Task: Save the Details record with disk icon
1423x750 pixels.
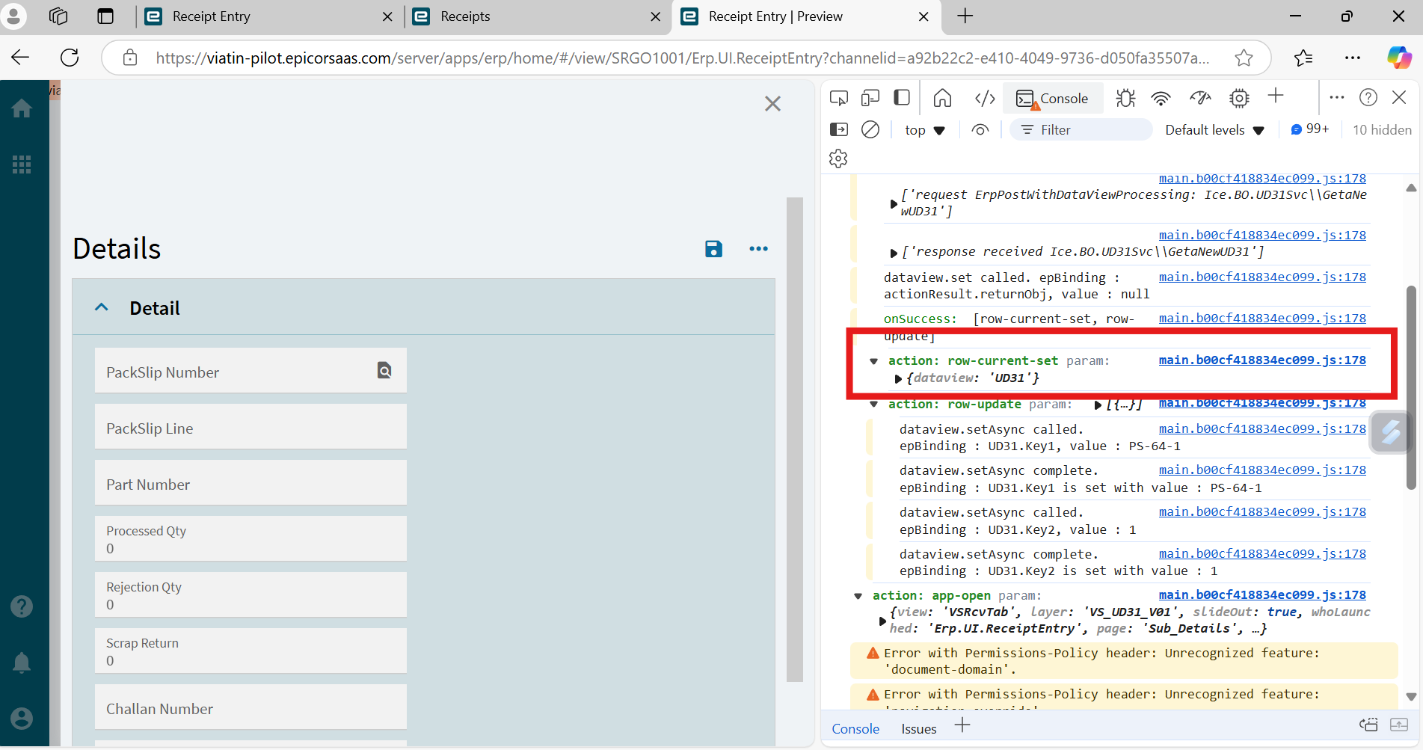Action: click(713, 249)
